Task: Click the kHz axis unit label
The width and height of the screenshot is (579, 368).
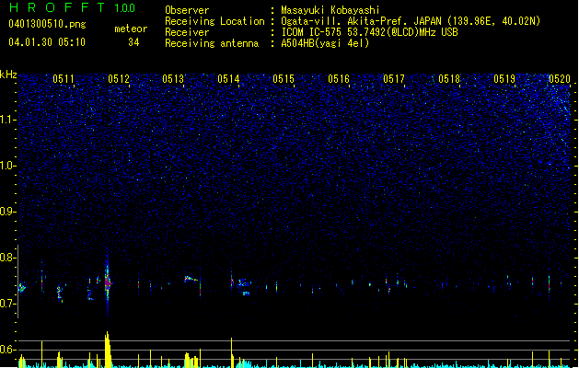Action: tap(8, 75)
